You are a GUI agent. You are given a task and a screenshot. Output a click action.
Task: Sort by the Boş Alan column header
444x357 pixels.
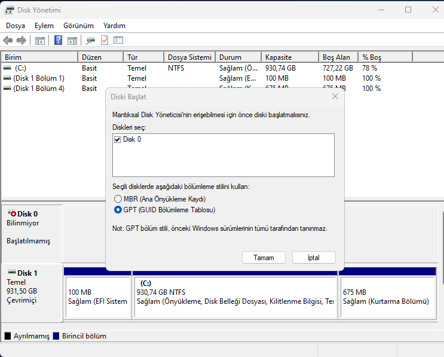(x=339, y=57)
